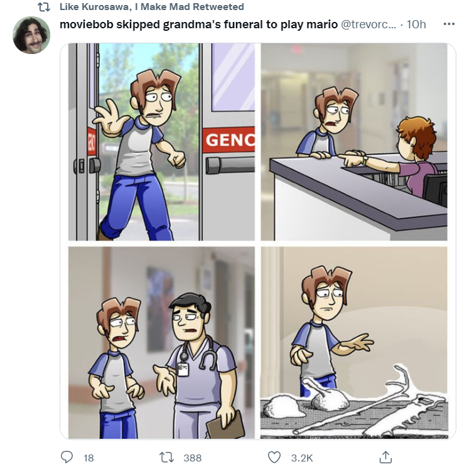Click the reply speech bubble icon
The width and height of the screenshot is (462, 474).
tap(67, 457)
